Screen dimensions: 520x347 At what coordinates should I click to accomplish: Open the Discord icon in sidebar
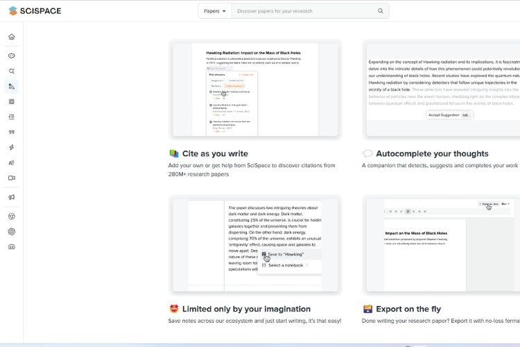[11, 246]
